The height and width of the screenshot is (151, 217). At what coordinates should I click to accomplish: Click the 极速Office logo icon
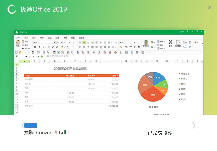pyautogui.click(x=12, y=9)
